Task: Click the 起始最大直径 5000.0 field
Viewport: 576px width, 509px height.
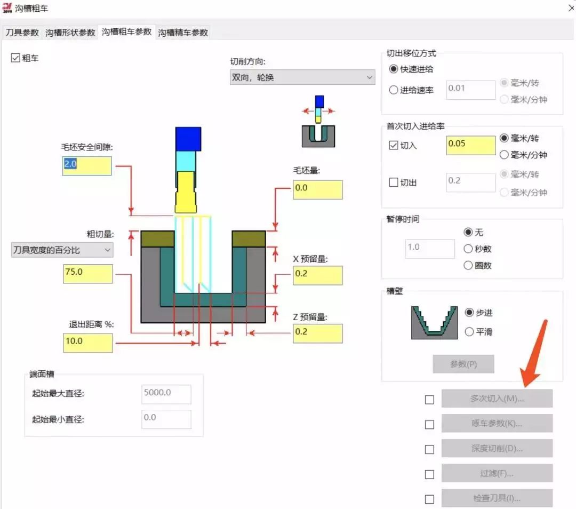Action: (x=166, y=394)
